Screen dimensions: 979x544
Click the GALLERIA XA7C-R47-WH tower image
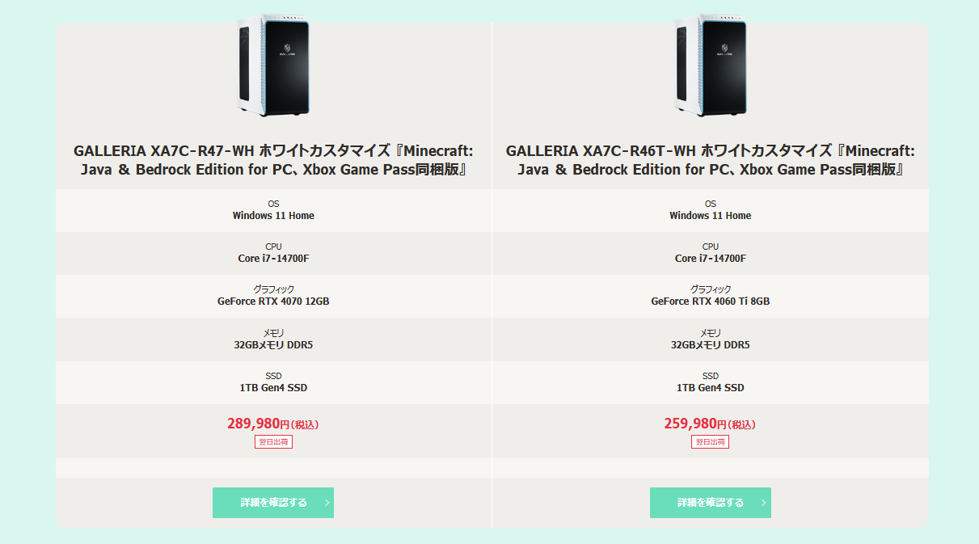coord(273,66)
